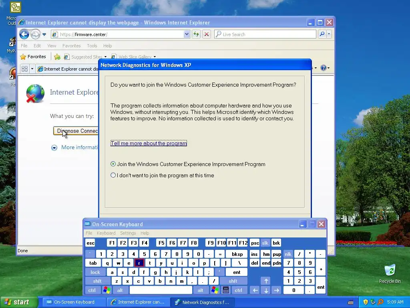The height and width of the screenshot is (308, 410).
Task: Click the keyboard icon in the taskbar
Action: 351,302
